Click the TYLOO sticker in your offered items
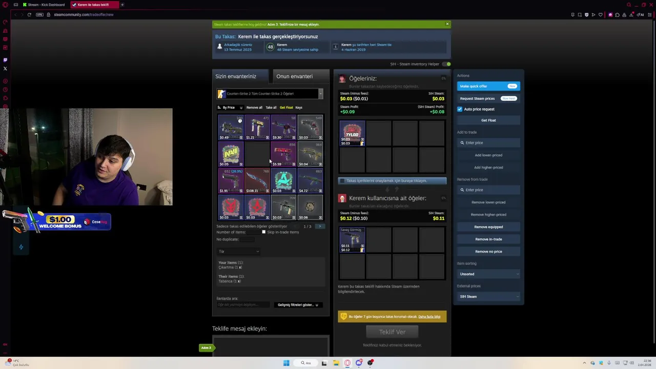Image resolution: width=656 pixels, height=369 pixels. (352, 133)
